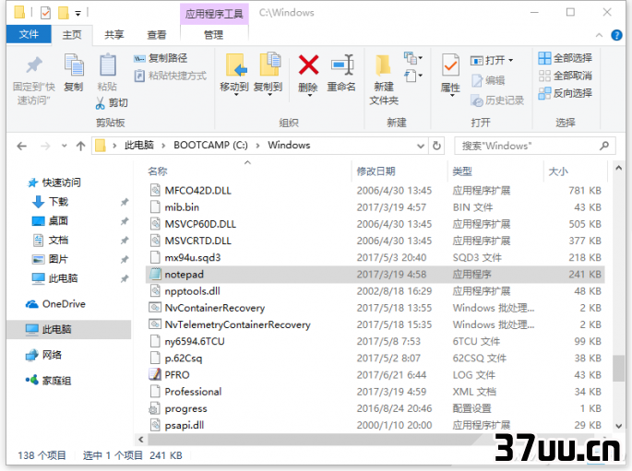
Task: Click the BOOTCAMP (C:) breadcrumb
Action: click(x=210, y=146)
